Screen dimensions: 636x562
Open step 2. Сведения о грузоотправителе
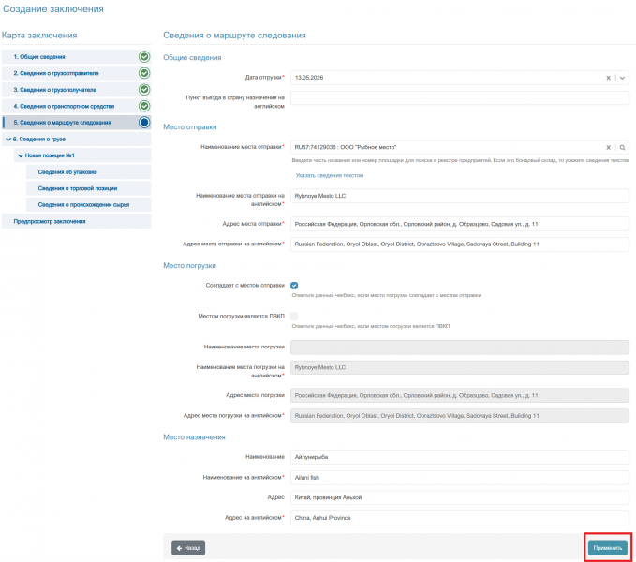[76, 73]
